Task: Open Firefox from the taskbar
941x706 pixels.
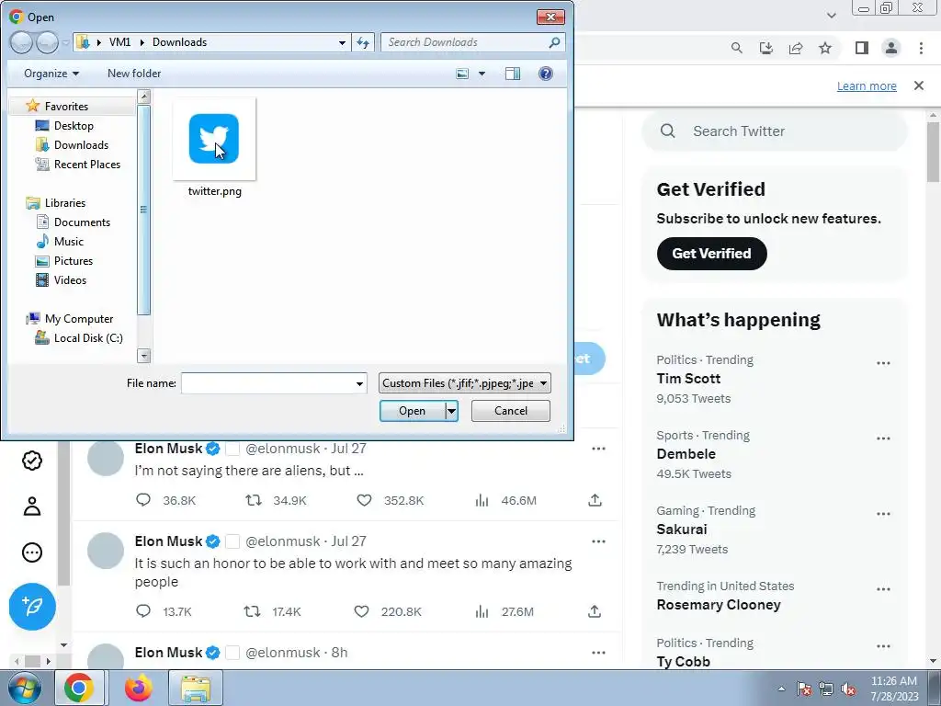Action: 139,688
